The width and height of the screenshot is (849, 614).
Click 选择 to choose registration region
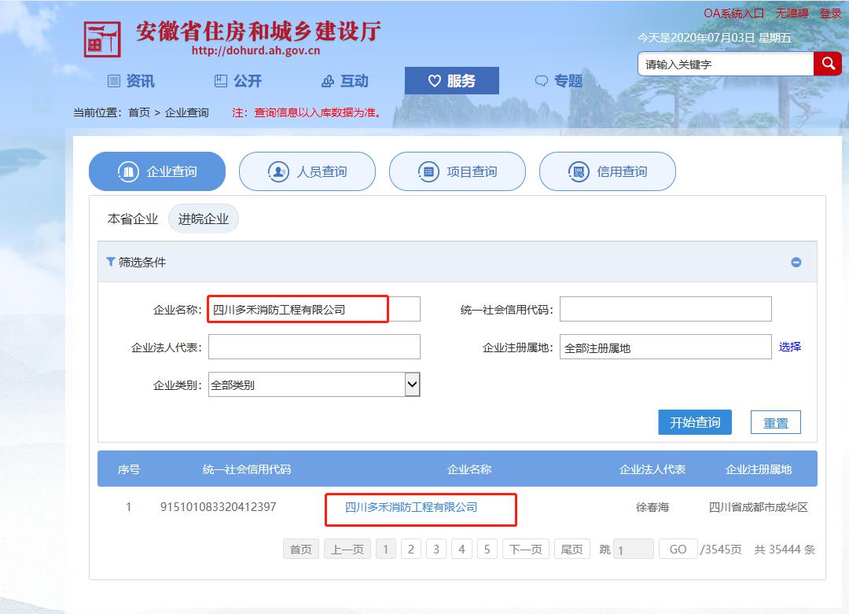click(x=789, y=347)
